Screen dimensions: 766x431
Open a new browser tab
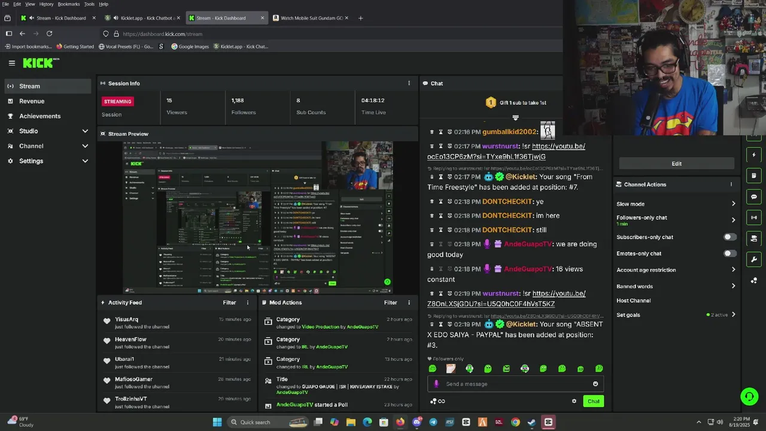tap(360, 18)
